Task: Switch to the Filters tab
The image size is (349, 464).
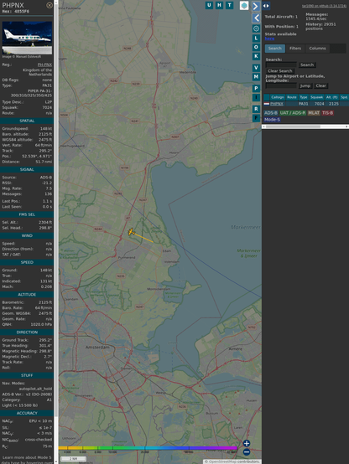Action: point(295,49)
